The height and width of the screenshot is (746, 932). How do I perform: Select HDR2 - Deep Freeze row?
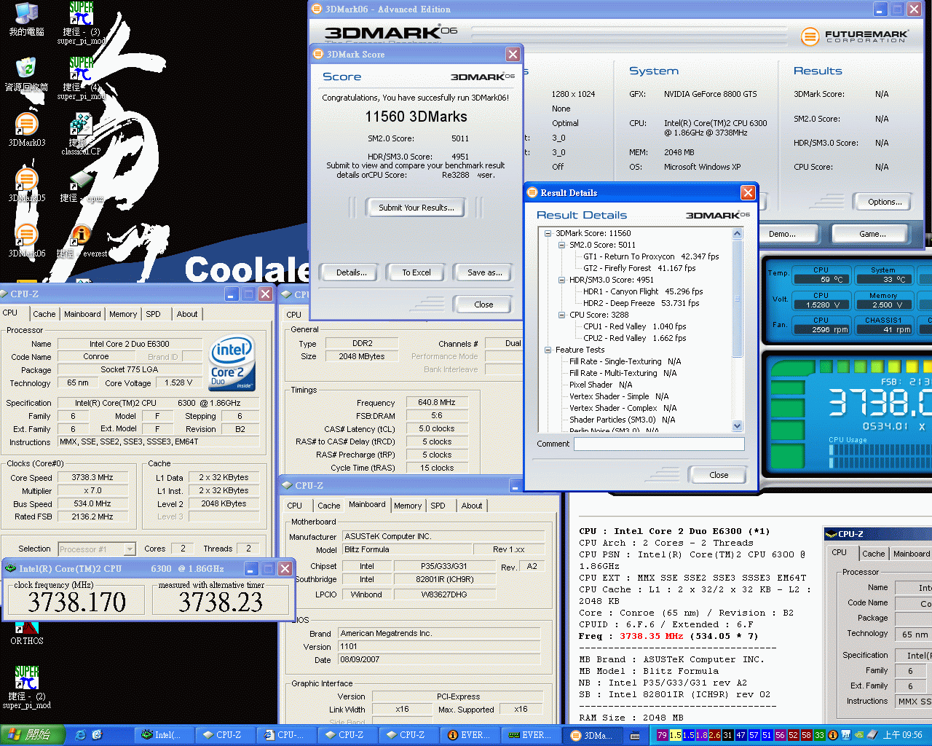[x=641, y=303]
